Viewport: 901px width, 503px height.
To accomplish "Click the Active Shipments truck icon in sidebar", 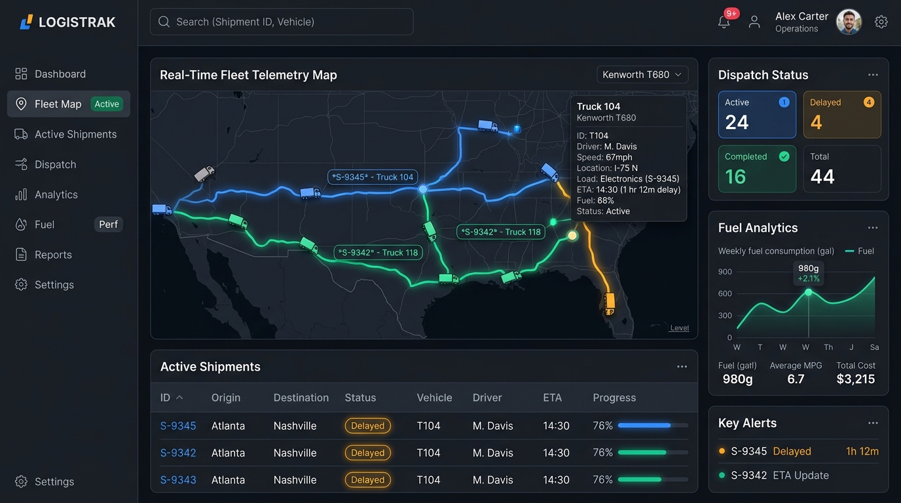I will pos(21,134).
